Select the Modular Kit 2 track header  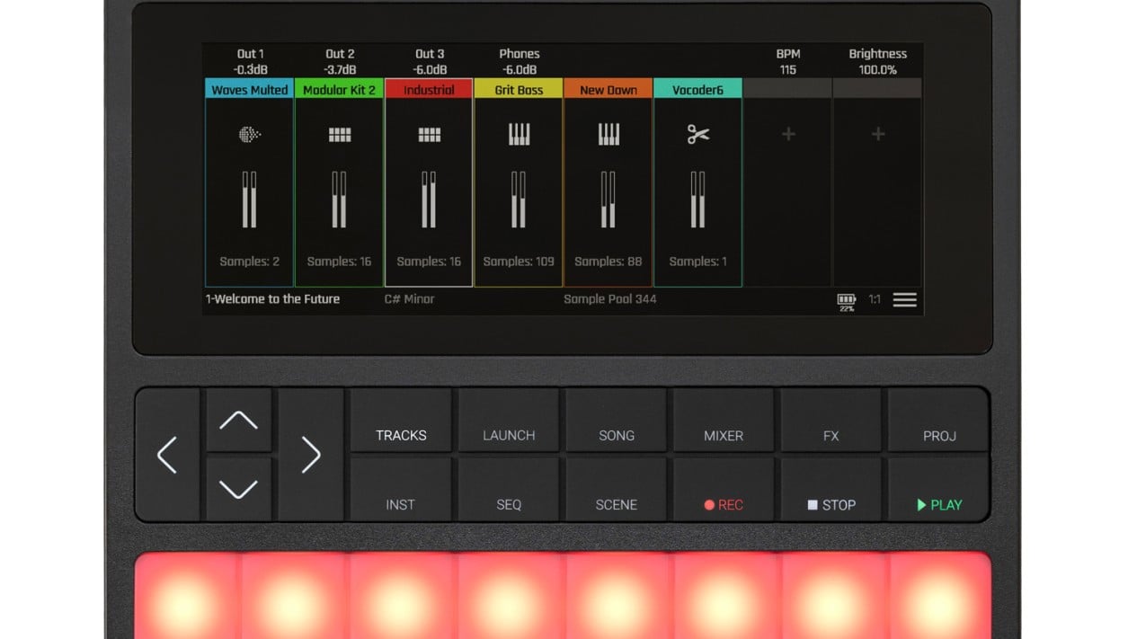(339, 89)
